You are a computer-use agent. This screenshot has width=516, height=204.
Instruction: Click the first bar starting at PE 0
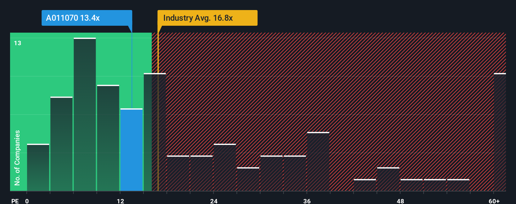click(x=38, y=167)
